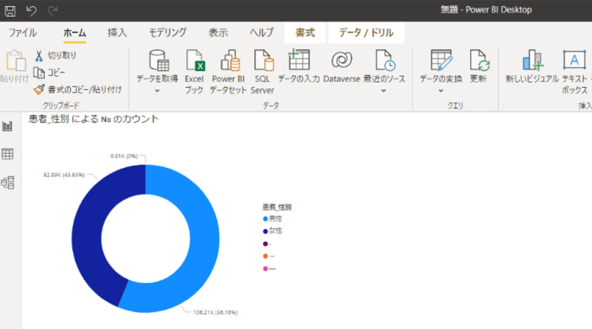592x329 pixels.
Task: Click the 0.01K (0%) data label
Action: coord(124,156)
